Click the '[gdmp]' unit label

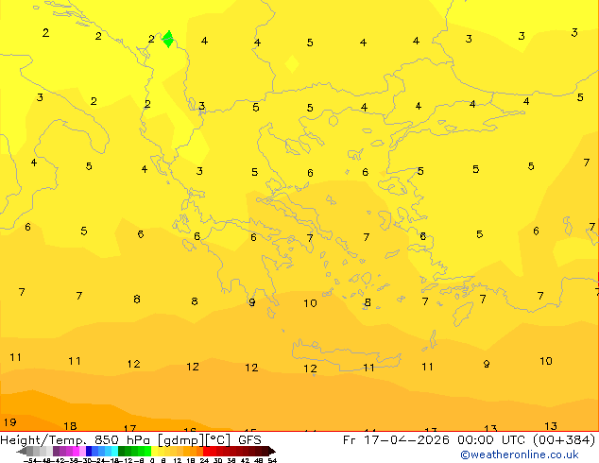181,440
